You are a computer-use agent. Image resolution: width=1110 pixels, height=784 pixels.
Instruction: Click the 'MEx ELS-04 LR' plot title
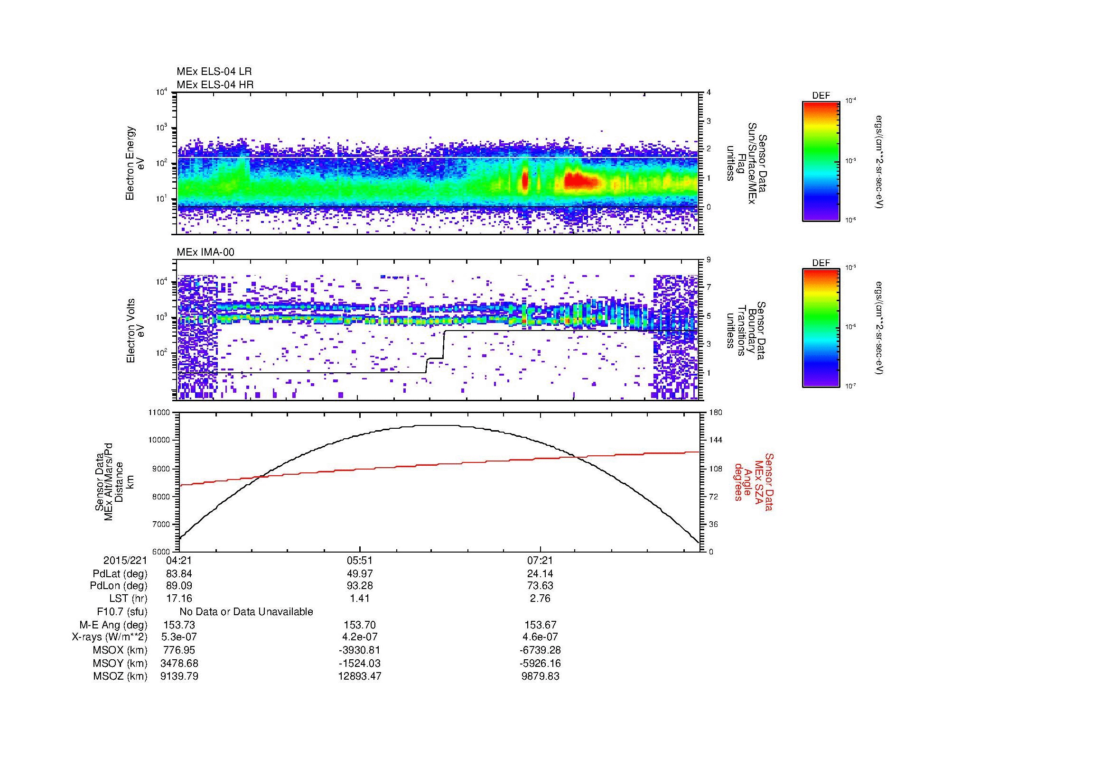[214, 72]
